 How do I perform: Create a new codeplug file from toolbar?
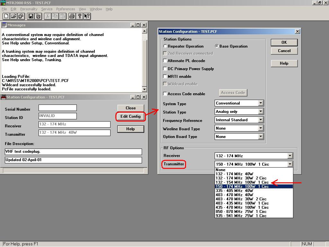6,16
